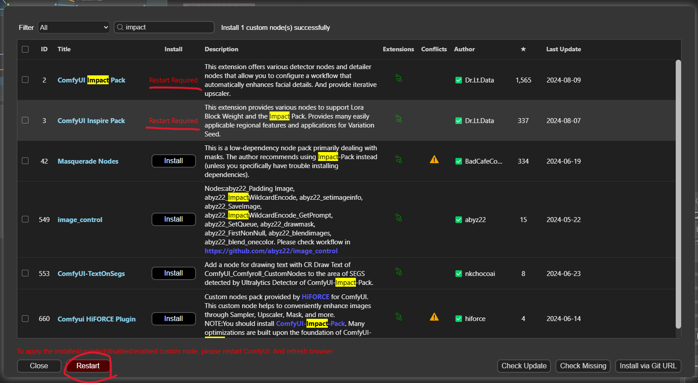The height and width of the screenshot is (383, 698).
Task: Sort by the ID column header
Action: coord(44,49)
